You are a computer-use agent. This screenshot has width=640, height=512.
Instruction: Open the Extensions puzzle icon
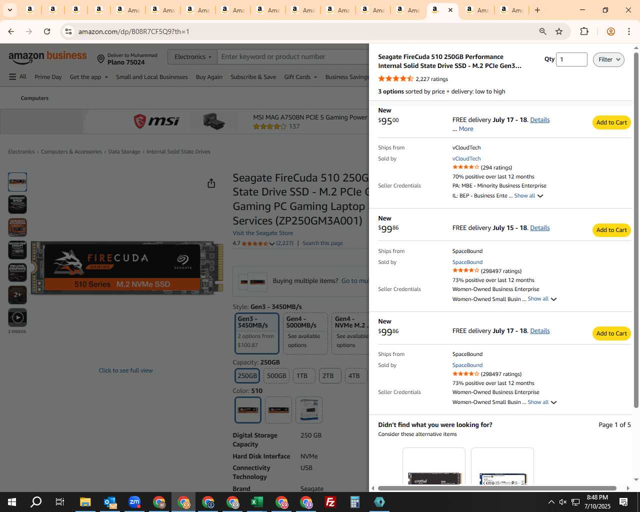point(584,31)
